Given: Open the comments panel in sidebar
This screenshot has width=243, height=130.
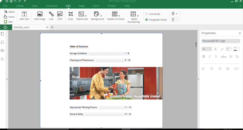Looking at the screenshot, I should coord(2,51).
